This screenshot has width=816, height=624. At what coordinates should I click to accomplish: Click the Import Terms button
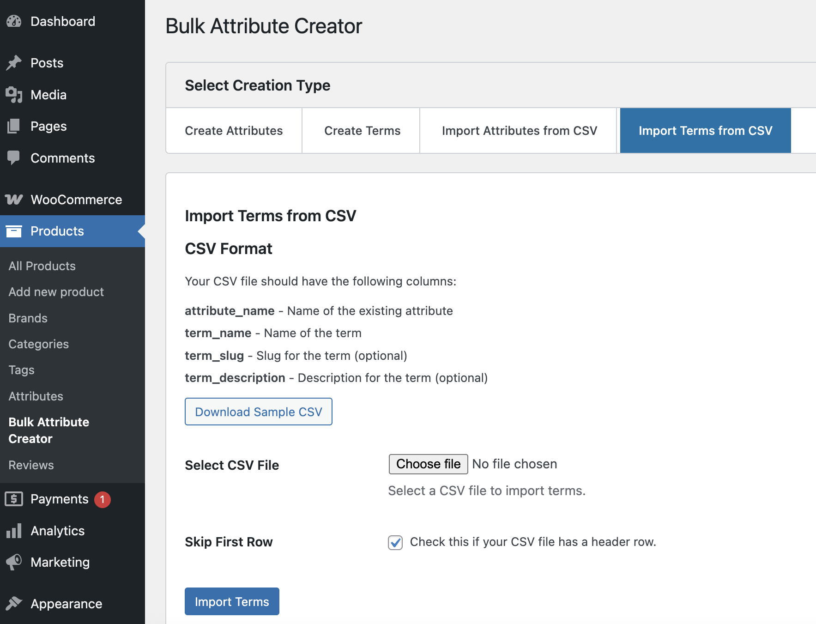(x=232, y=601)
